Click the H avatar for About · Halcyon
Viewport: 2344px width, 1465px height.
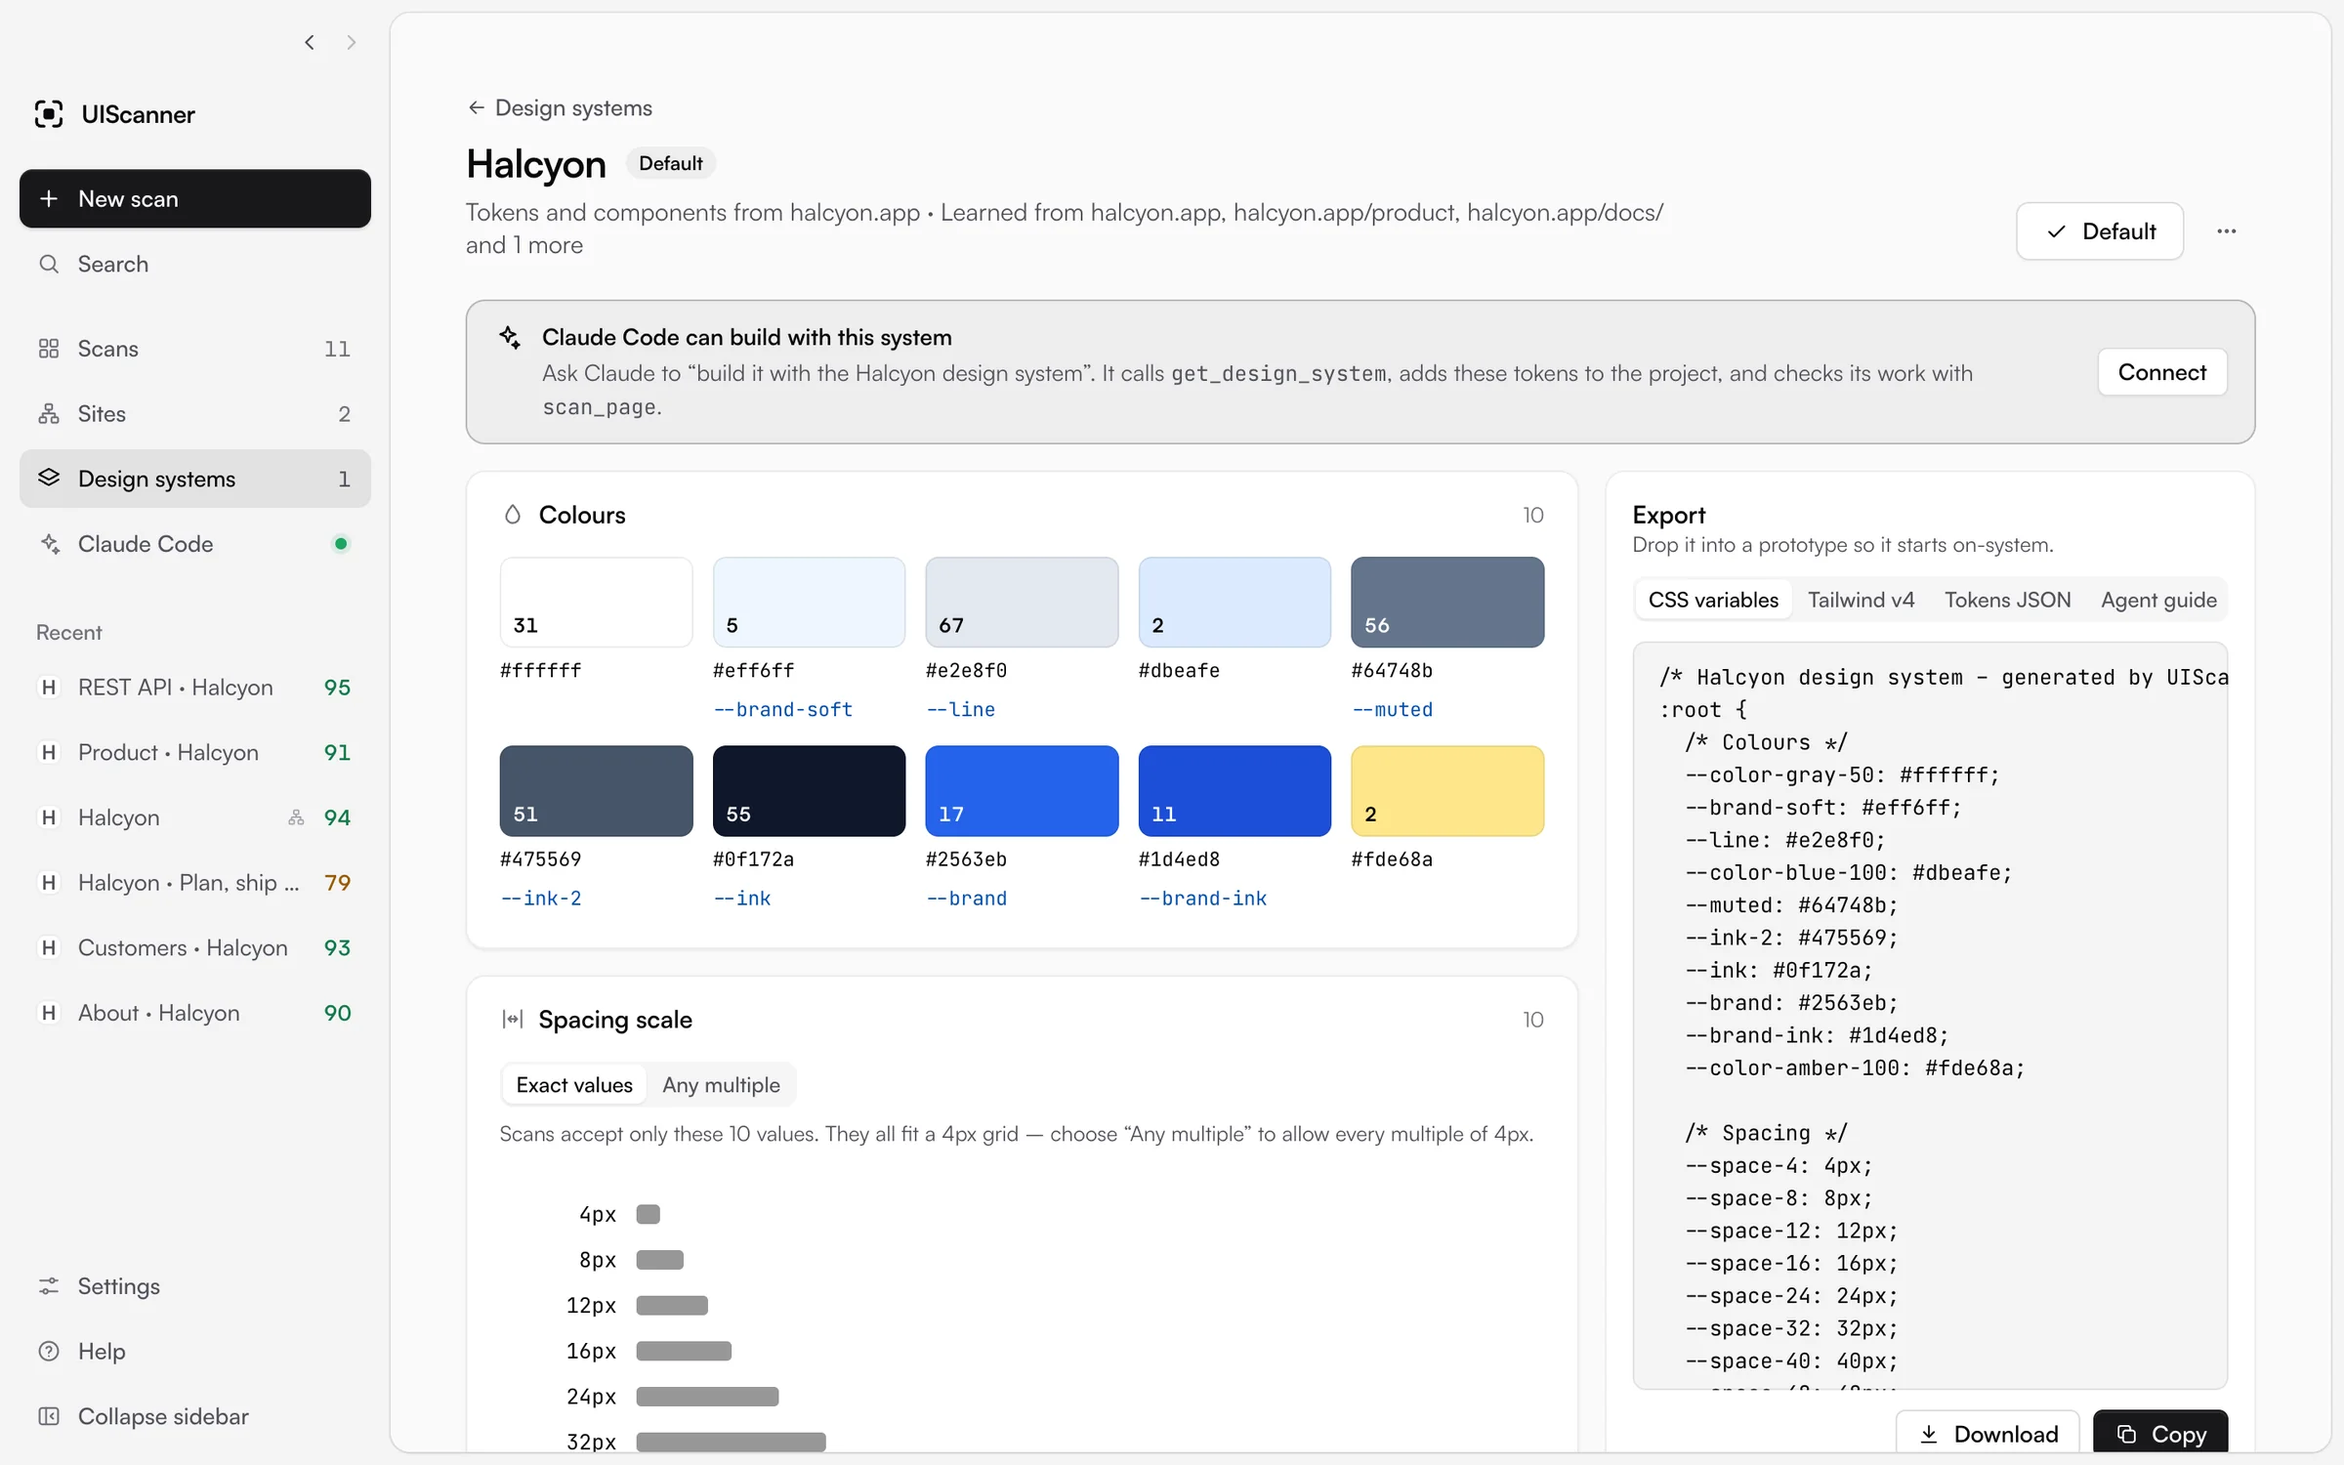coord(48,1013)
